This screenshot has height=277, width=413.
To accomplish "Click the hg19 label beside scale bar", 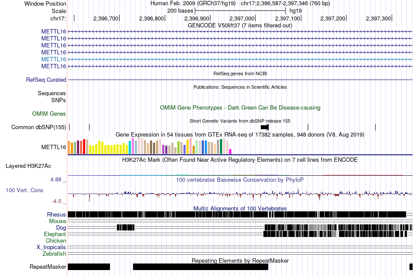I will coord(296,11).
